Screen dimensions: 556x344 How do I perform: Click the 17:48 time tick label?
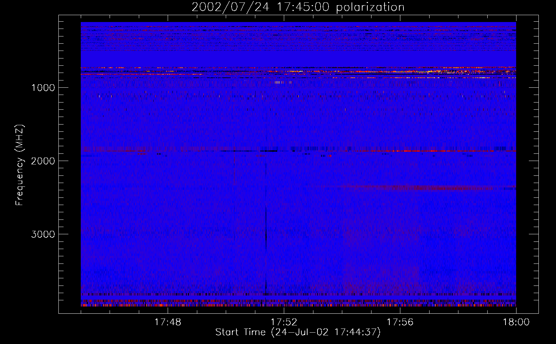coord(168,322)
